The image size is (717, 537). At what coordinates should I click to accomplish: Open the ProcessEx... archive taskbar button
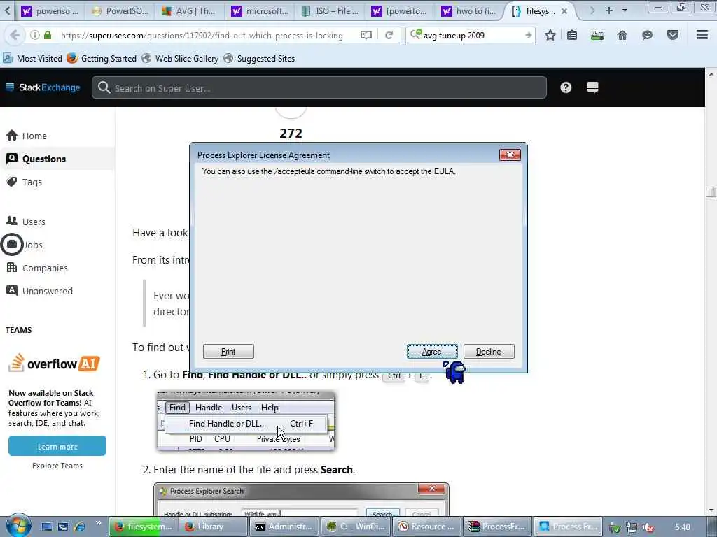coord(496,527)
